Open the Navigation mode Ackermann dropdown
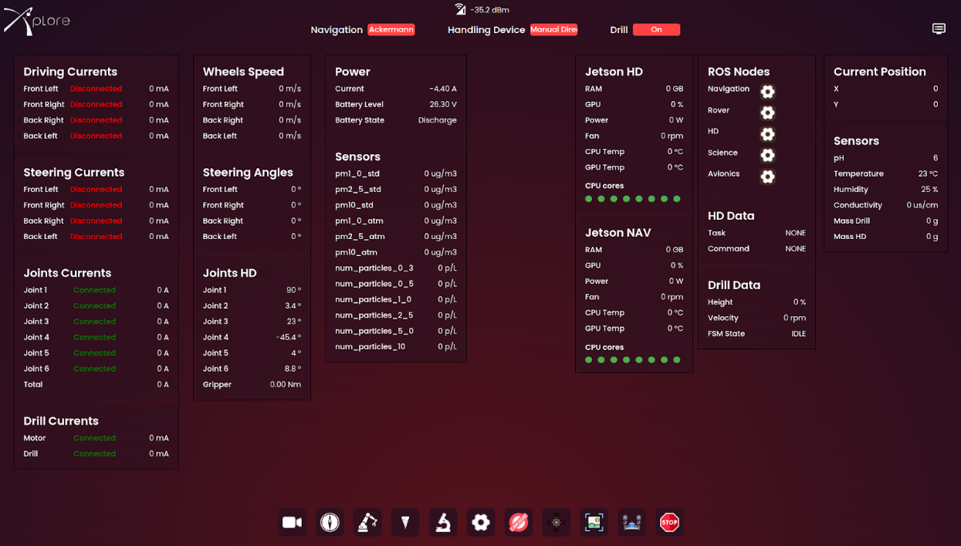961x546 pixels. pos(391,30)
